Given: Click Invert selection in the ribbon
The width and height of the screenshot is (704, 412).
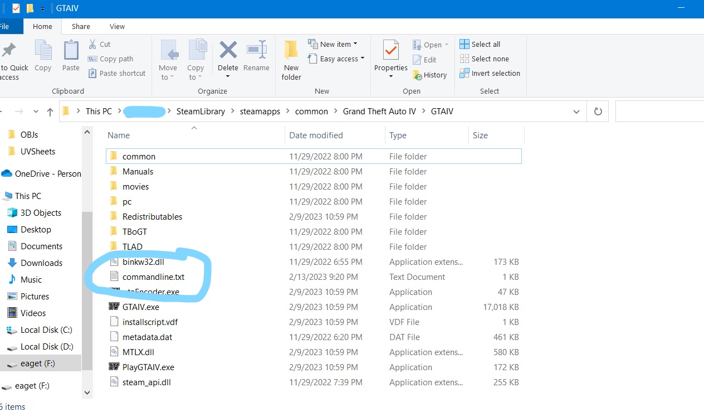Looking at the screenshot, I should pyautogui.click(x=490, y=73).
